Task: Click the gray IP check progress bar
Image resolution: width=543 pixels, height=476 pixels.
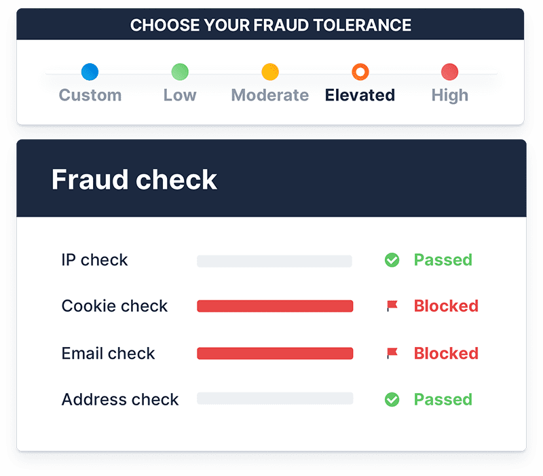Action: [275, 261]
